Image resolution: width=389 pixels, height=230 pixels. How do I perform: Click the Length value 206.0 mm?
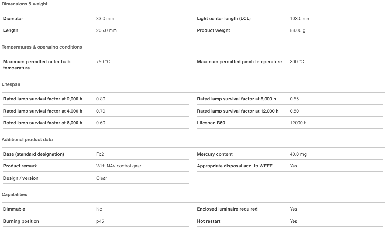point(106,30)
